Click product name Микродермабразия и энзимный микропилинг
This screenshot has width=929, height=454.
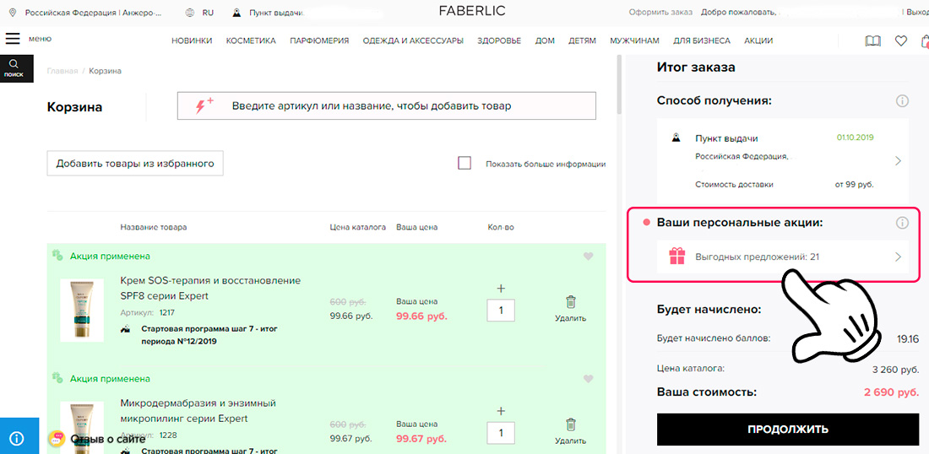[x=198, y=411]
